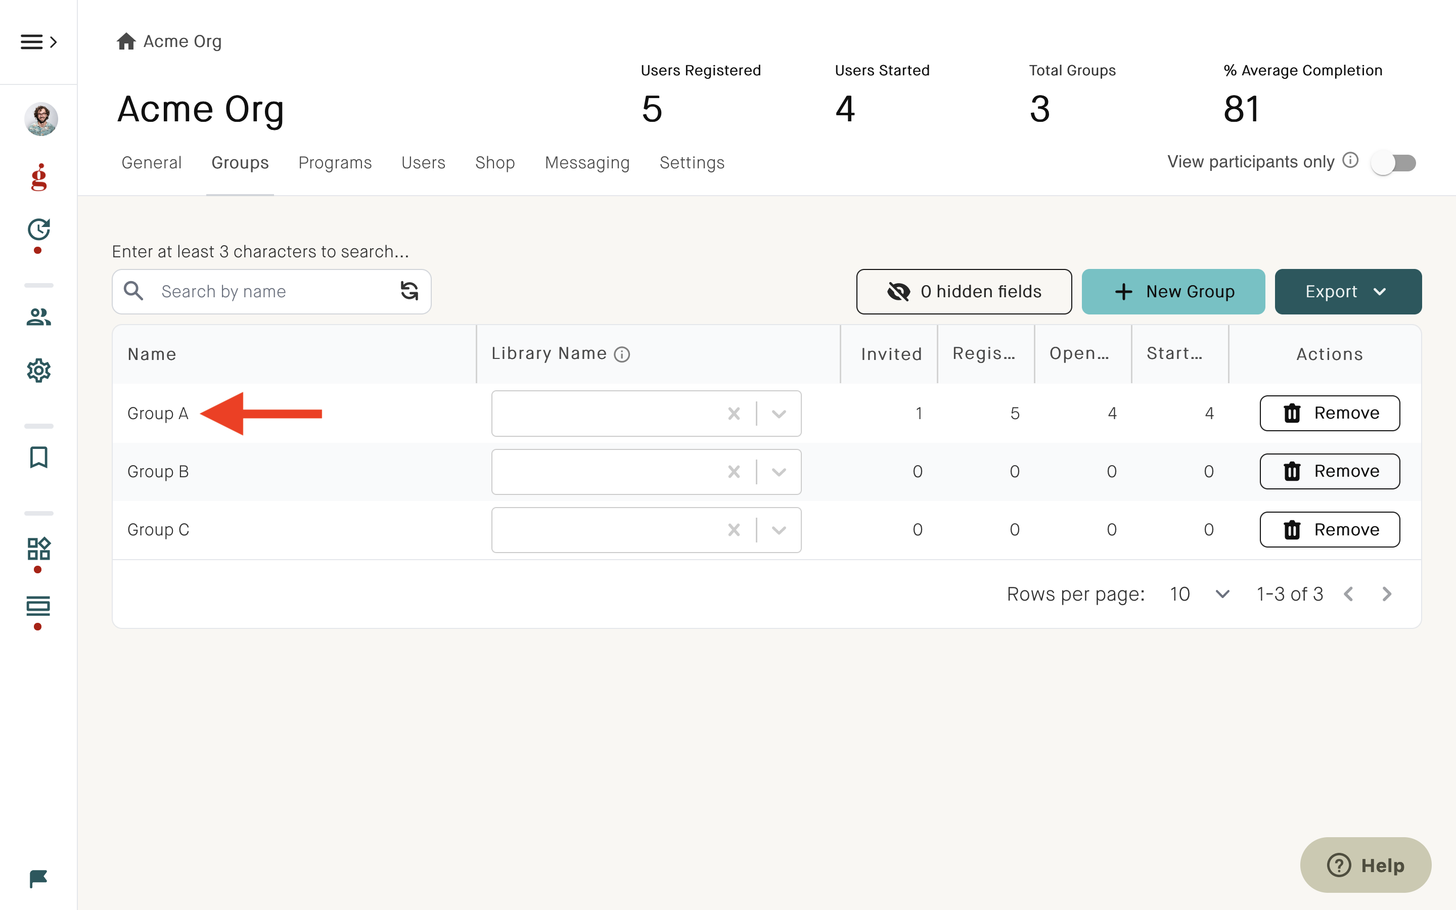Expand the sidebar hamburger menu
Image resolution: width=1456 pixels, height=910 pixels.
point(38,41)
